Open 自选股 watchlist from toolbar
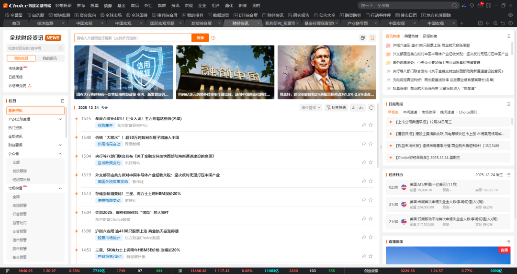The height and width of the screenshot is (274, 517). [x=35, y=15]
